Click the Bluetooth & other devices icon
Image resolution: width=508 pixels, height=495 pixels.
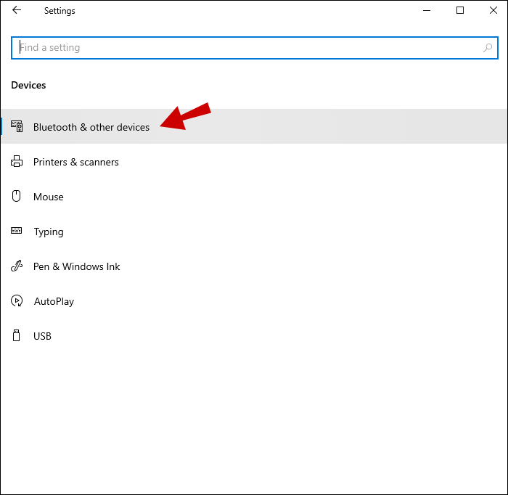tap(17, 126)
